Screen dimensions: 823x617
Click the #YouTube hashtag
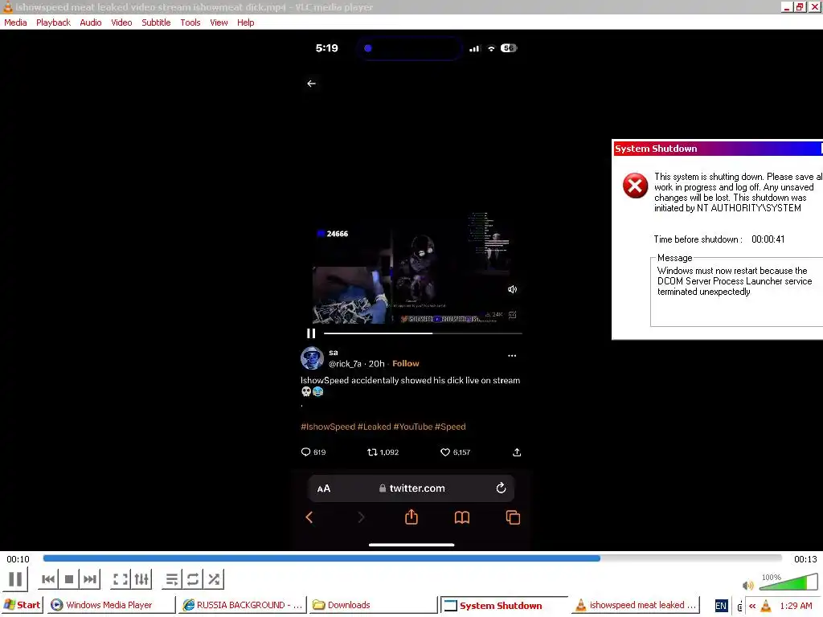pyautogui.click(x=412, y=427)
